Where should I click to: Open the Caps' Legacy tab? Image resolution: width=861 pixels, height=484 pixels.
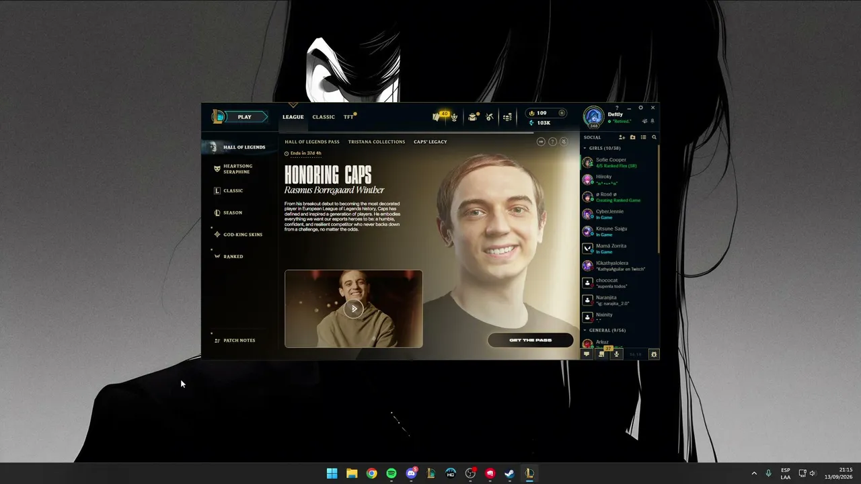coord(430,142)
